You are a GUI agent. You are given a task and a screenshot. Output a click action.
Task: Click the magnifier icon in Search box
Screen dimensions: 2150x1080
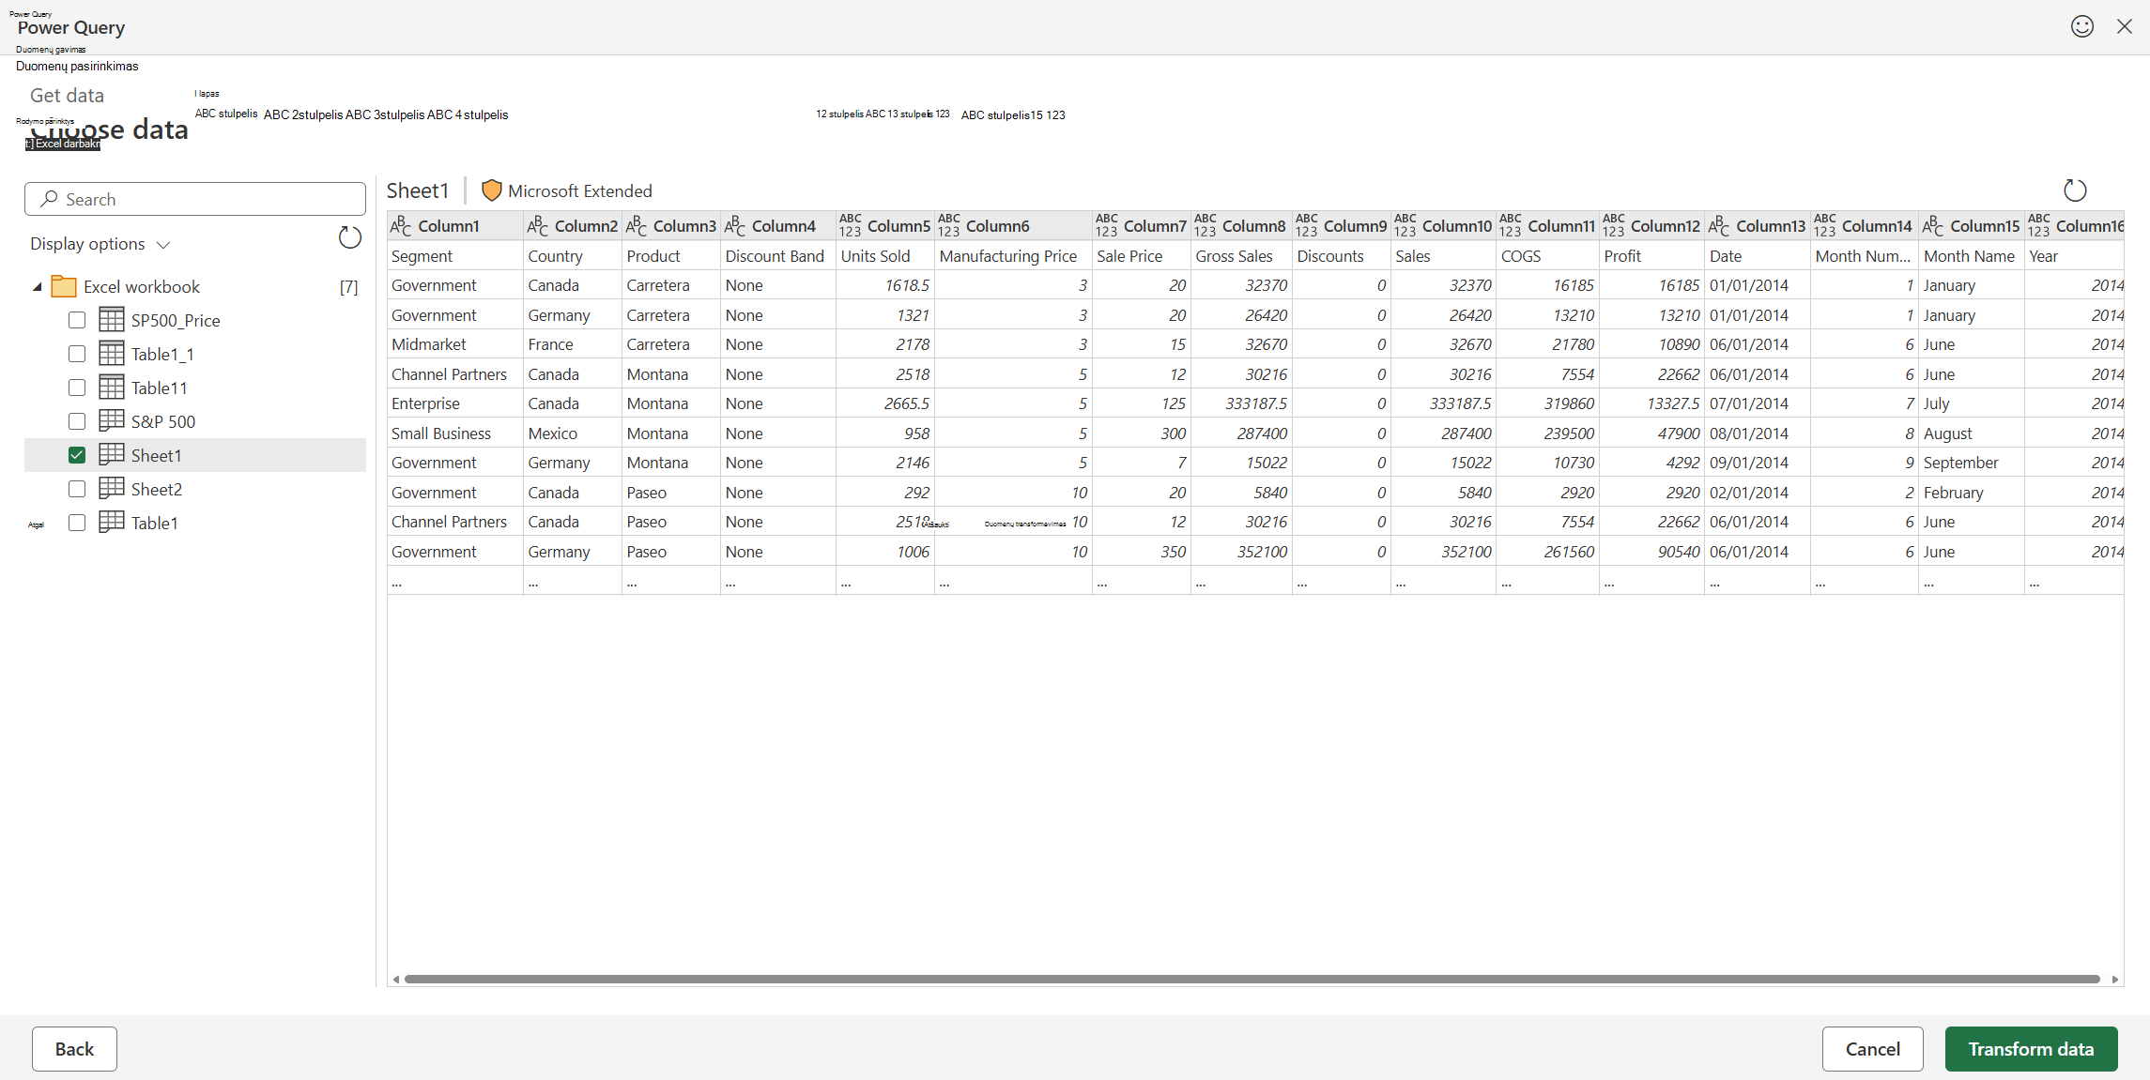pos(49,199)
